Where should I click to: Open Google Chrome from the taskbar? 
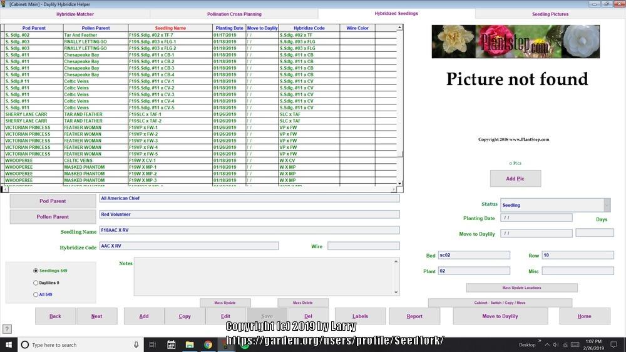click(x=208, y=344)
